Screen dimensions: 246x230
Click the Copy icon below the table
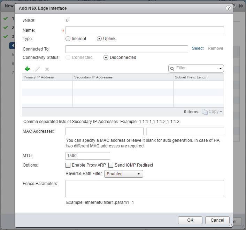pyautogui.click(x=205, y=112)
